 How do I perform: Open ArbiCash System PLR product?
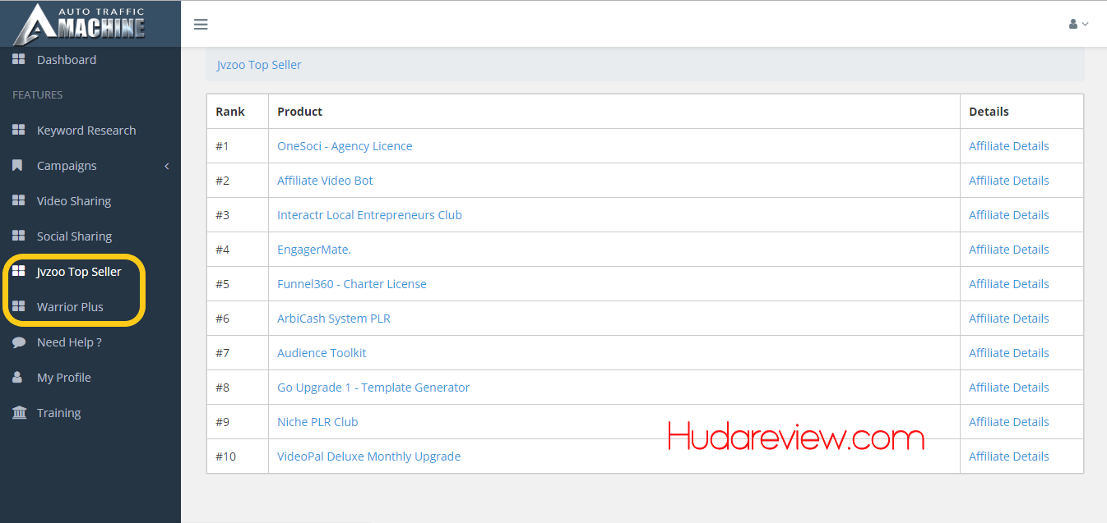coord(334,319)
